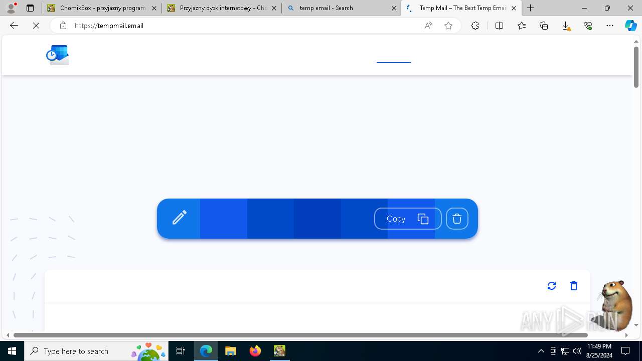Click the pencil edit email icon
Viewport: 642px width, 361px height.
tap(180, 218)
